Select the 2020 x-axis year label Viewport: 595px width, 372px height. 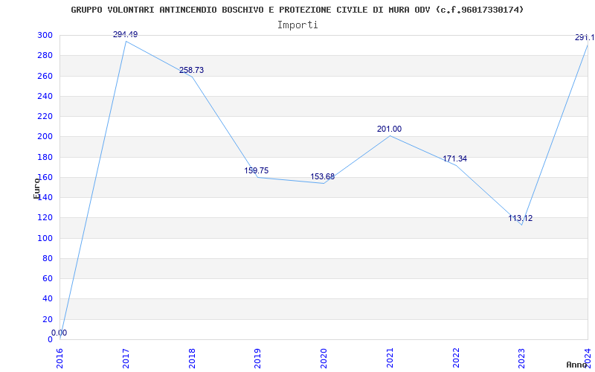click(324, 358)
